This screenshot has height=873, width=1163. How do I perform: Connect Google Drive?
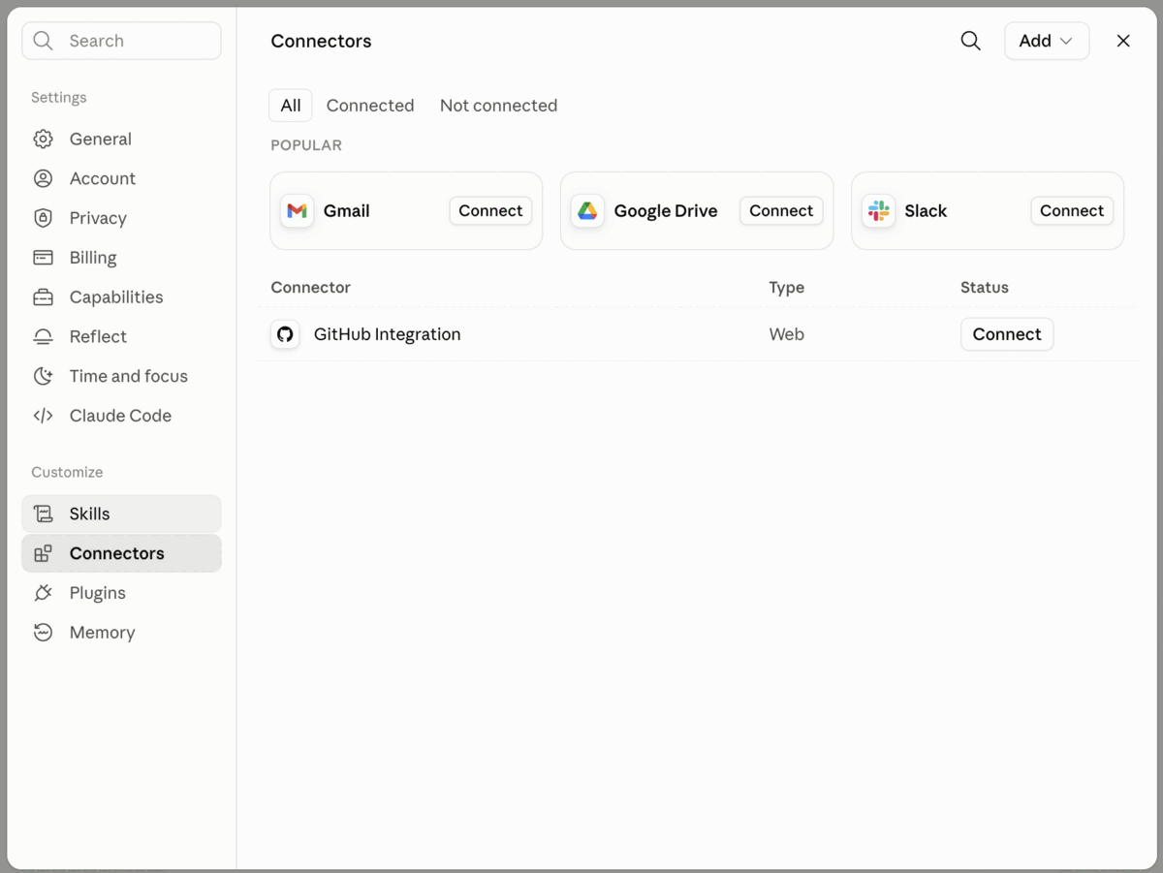781,211
